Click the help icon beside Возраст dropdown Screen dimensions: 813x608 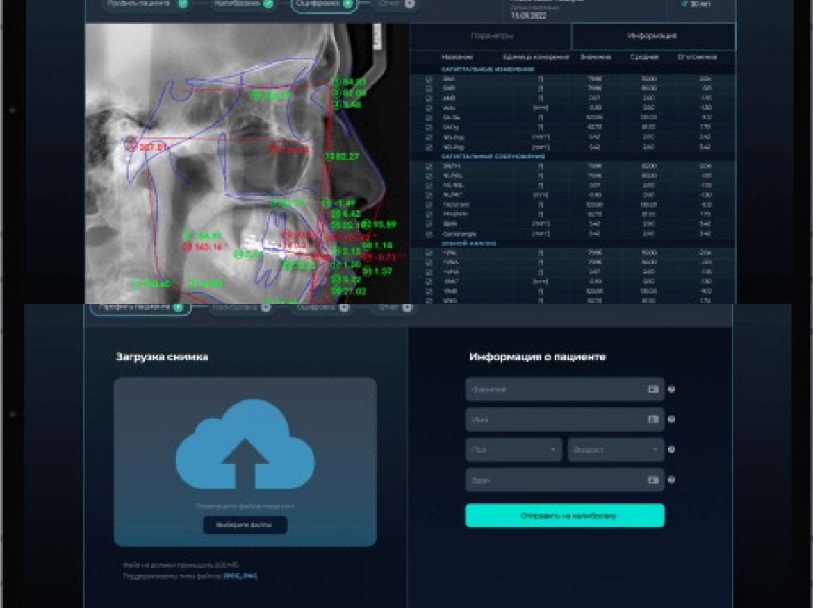click(671, 450)
